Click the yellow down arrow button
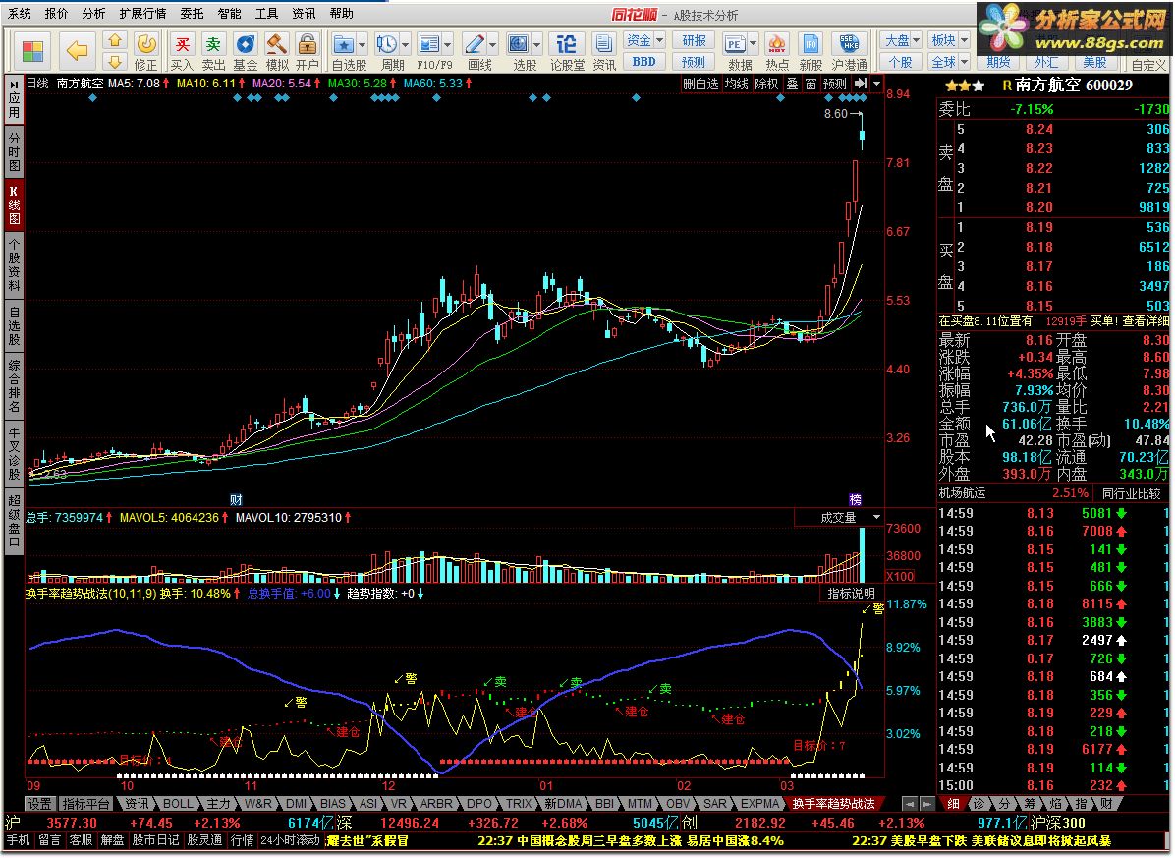The height and width of the screenshot is (858, 1175). [x=115, y=62]
